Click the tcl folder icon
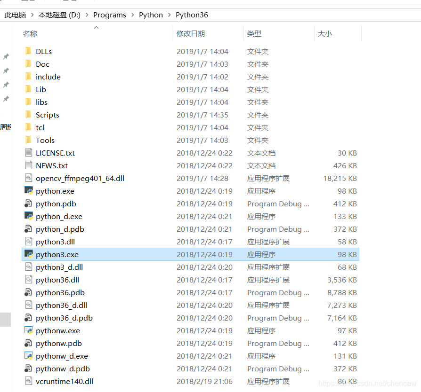 click(28, 127)
